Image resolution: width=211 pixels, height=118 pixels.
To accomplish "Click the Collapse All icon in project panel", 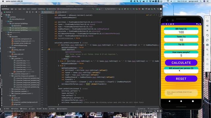I will pyautogui.click(x=33, y=12).
